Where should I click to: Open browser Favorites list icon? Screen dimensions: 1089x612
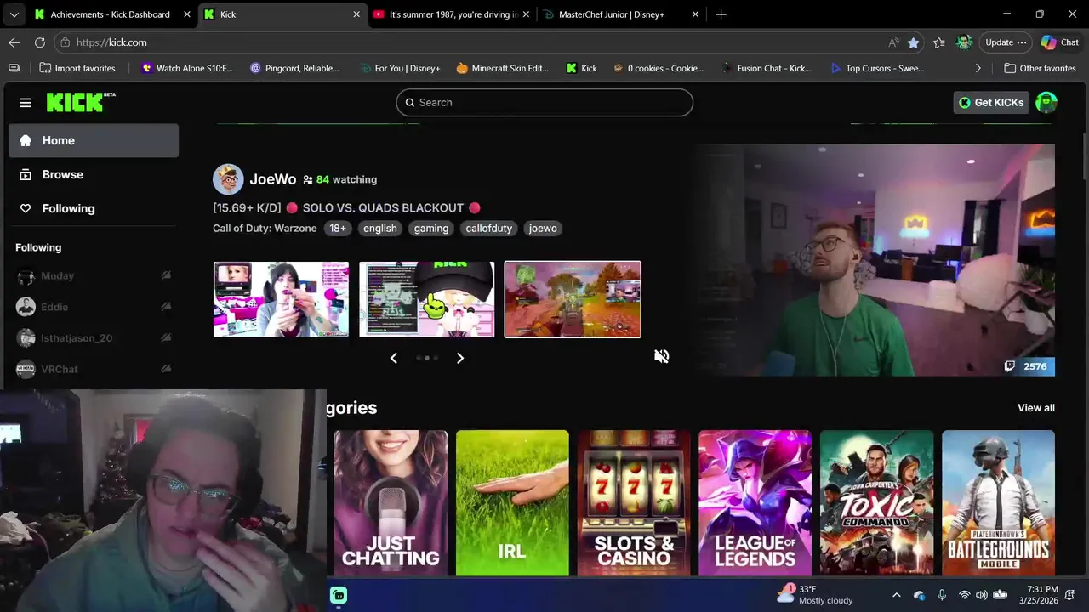(x=938, y=42)
